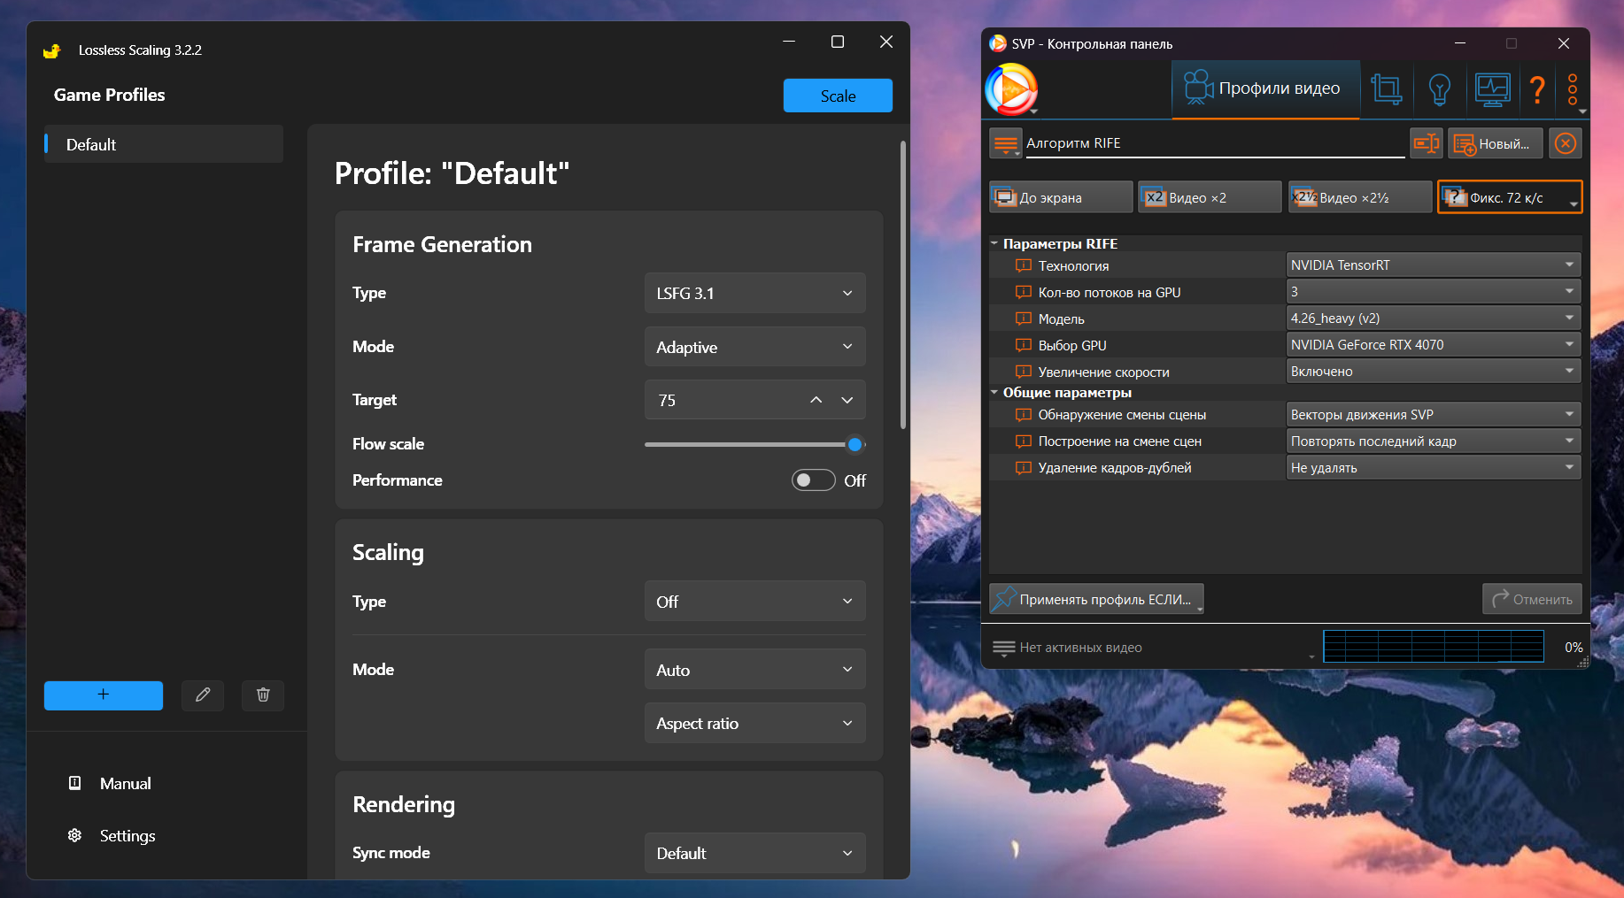This screenshot has height=898, width=1624.
Task: Click the SVP orange question mark help icon
Action: (1538, 89)
